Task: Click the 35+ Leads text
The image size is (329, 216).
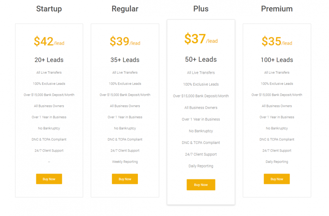Action: click(125, 60)
